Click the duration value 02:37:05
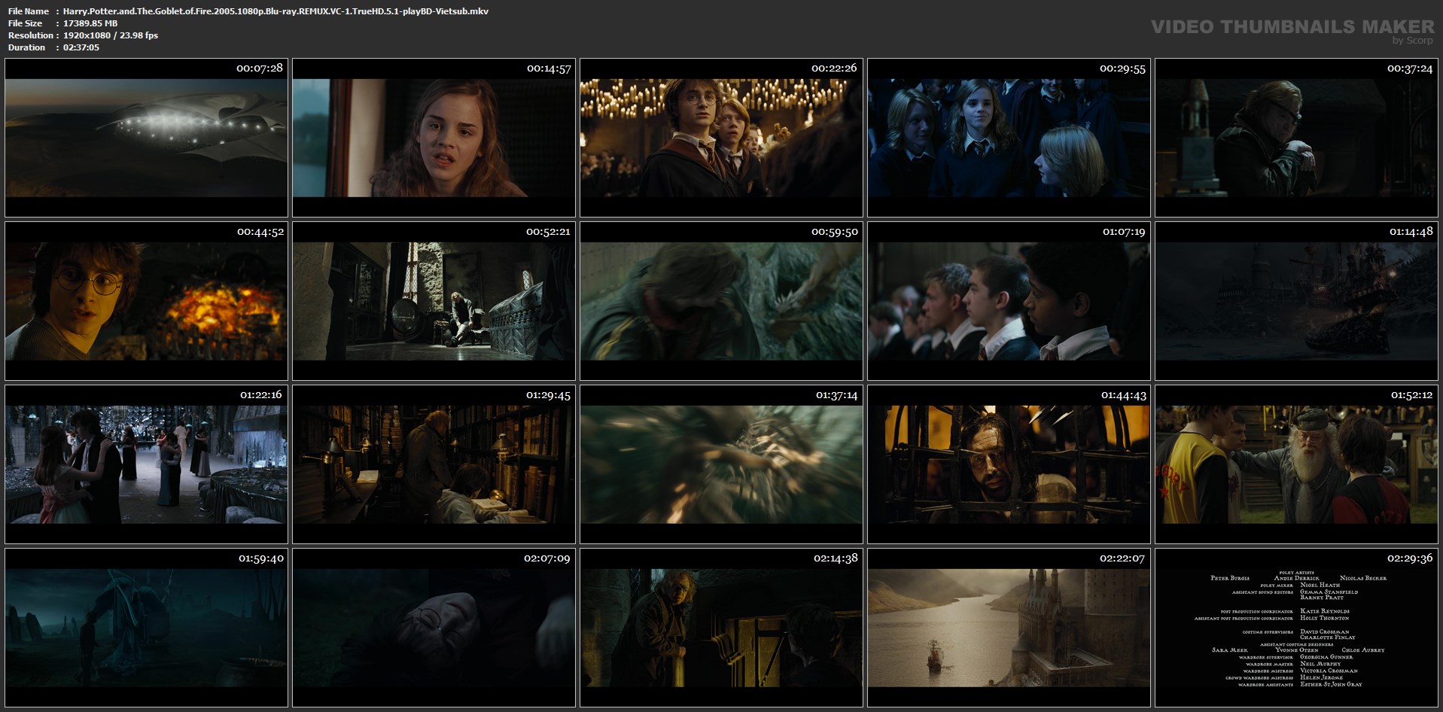 tap(81, 47)
